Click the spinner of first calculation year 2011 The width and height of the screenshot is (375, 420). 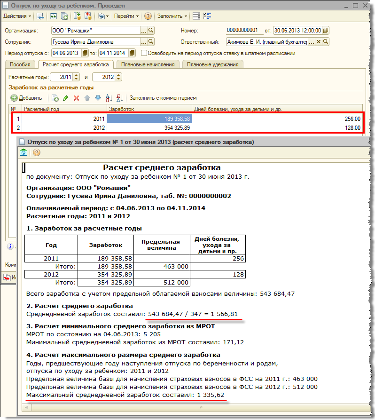tap(76, 77)
